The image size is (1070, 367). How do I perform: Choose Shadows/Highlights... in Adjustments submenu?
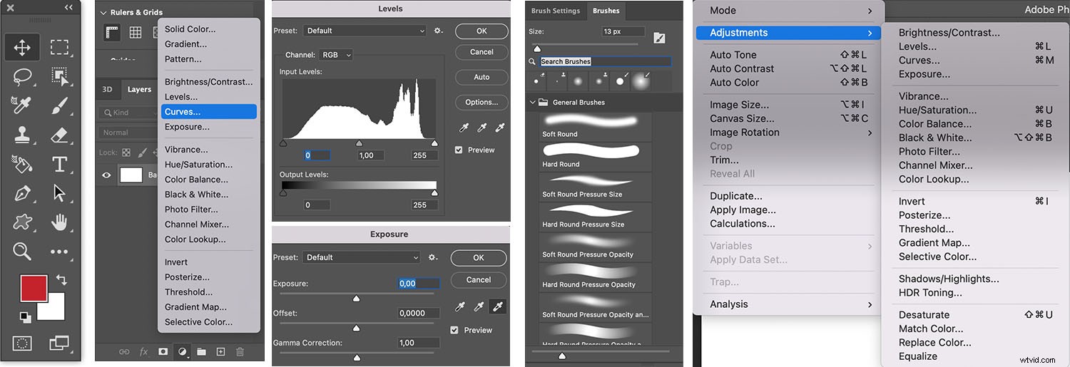coord(975,279)
